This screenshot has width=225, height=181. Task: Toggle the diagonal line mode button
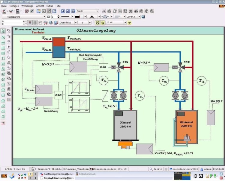49,11
